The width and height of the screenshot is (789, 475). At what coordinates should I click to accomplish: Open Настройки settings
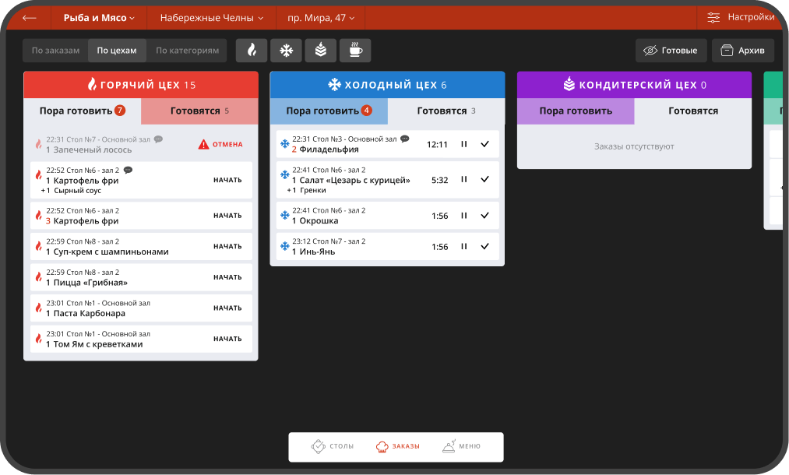click(741, 17)
